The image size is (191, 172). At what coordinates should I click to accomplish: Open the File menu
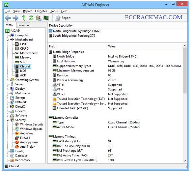coord(7,11)
